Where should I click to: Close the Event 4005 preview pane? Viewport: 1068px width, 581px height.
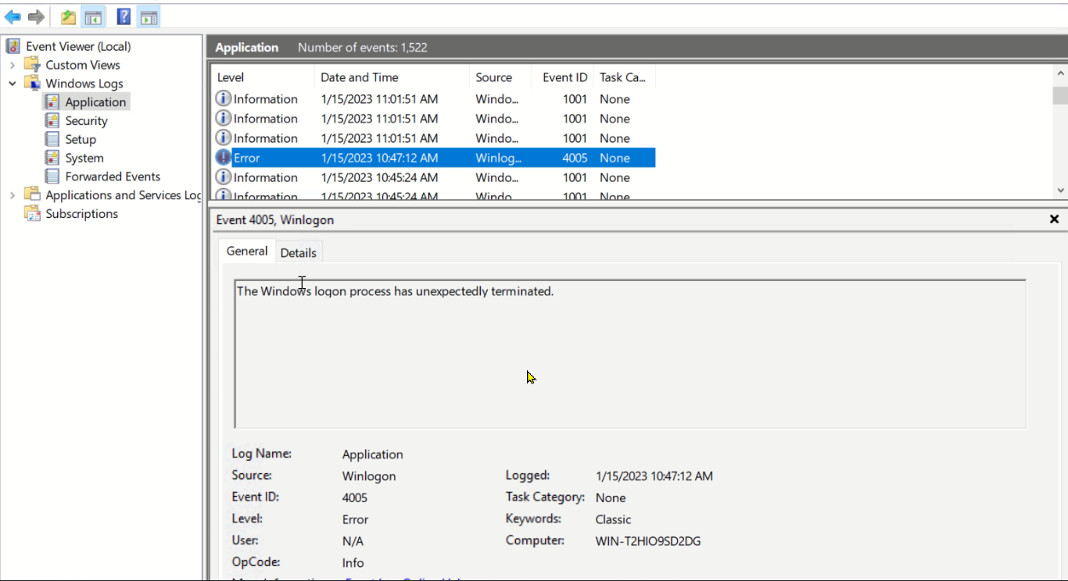pyautogui.click(x=1054, y=219)
